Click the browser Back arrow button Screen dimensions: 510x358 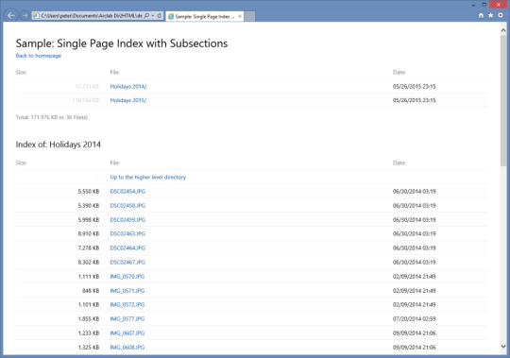click(11, 16)
